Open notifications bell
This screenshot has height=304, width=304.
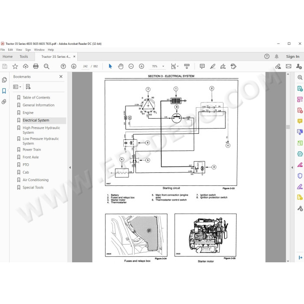(x=277, y=56)
